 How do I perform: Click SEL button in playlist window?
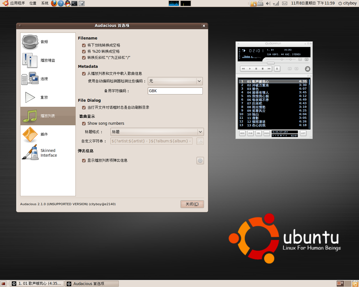259,133
